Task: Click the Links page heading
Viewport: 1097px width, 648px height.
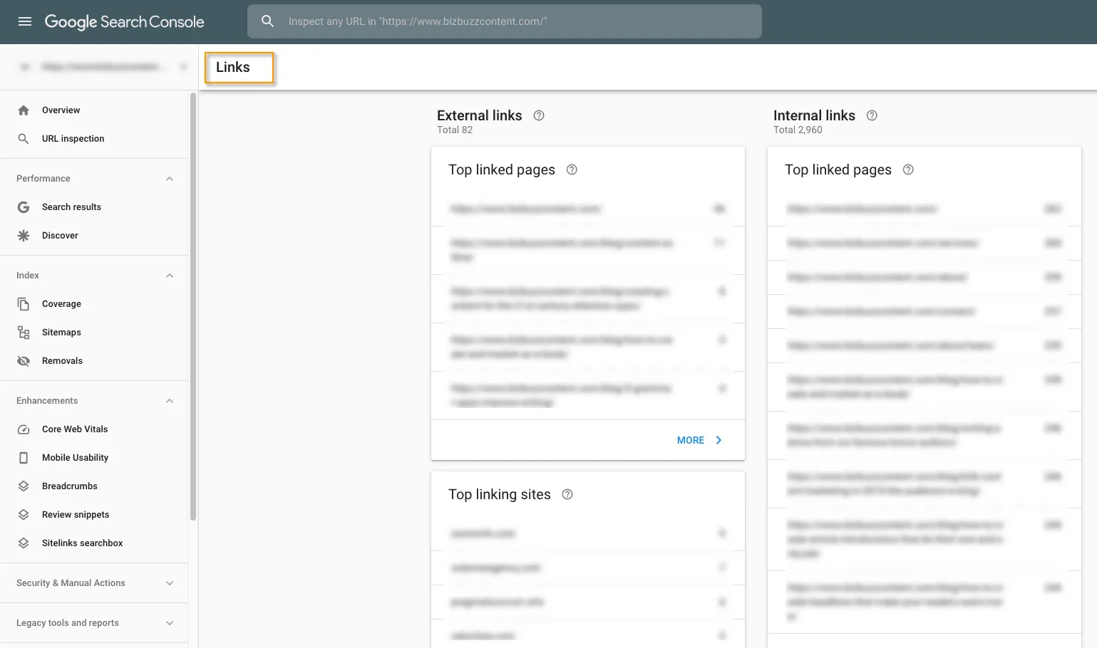Action: point(233,67)
